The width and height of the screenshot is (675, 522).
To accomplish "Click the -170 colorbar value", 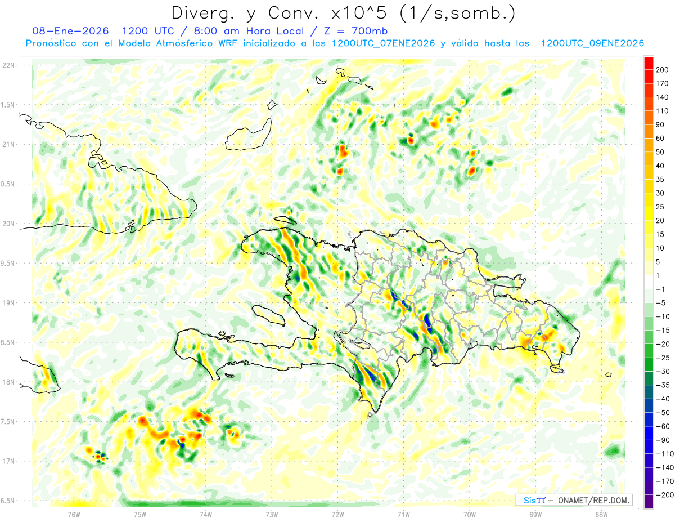I will click(664, 481).
